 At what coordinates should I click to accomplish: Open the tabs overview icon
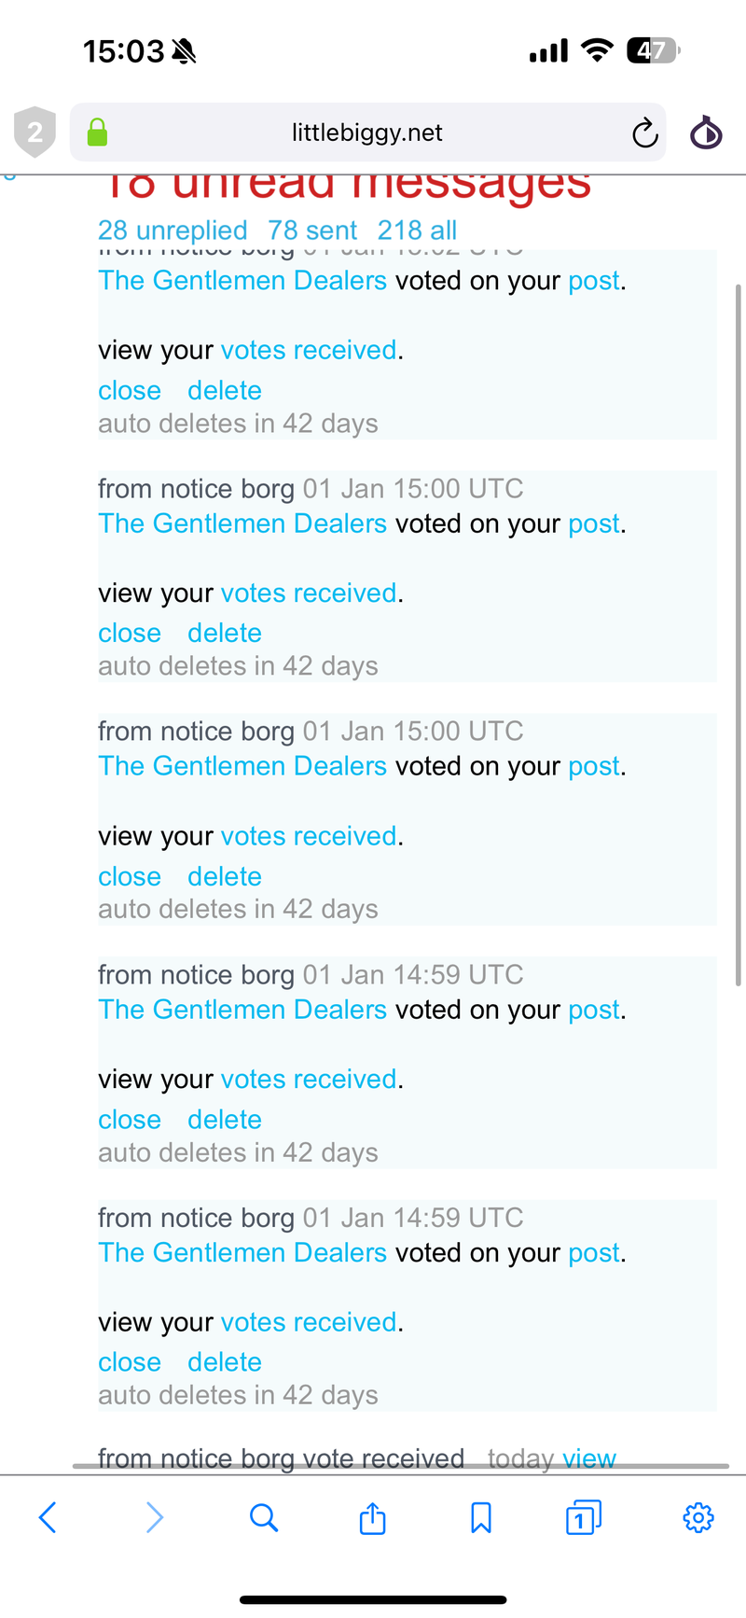[x=583, y=1518]
